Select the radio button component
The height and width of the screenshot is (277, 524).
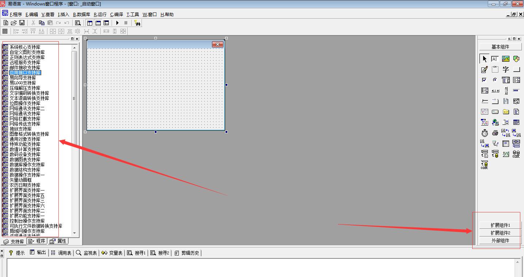coord(495,80)
